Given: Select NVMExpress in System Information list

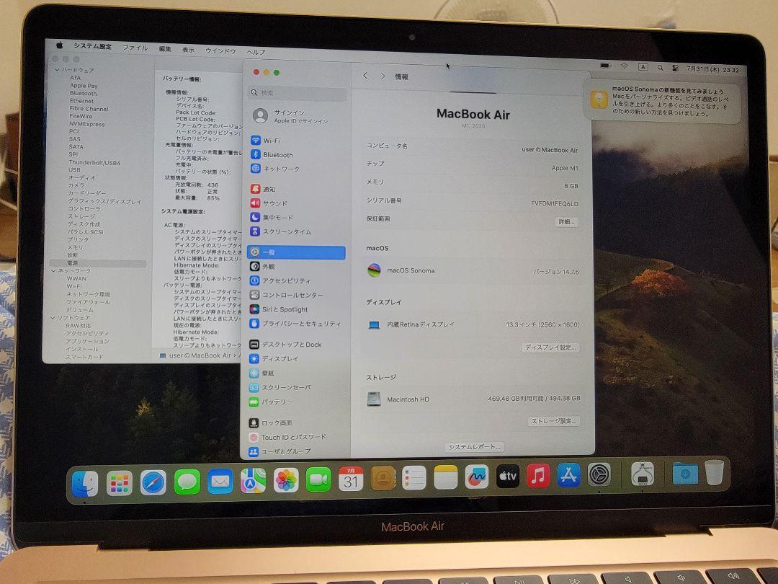Looking at the screenshot, I should click(x=87, y=124).
